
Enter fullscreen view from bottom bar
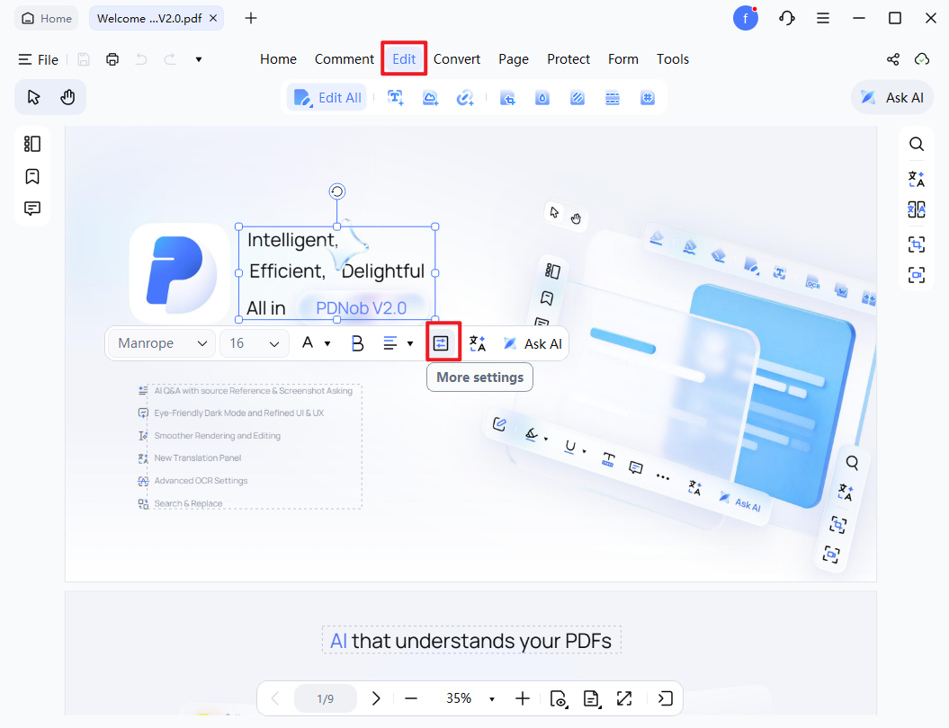(624, 698)
